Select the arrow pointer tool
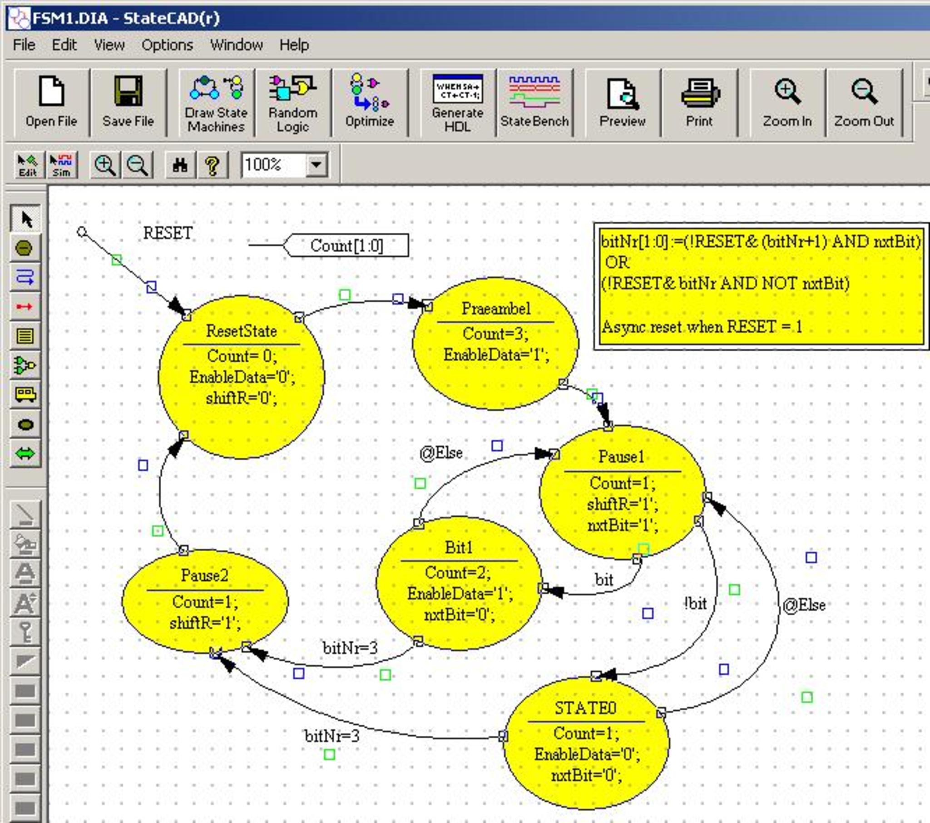 [x=25, y=219]
